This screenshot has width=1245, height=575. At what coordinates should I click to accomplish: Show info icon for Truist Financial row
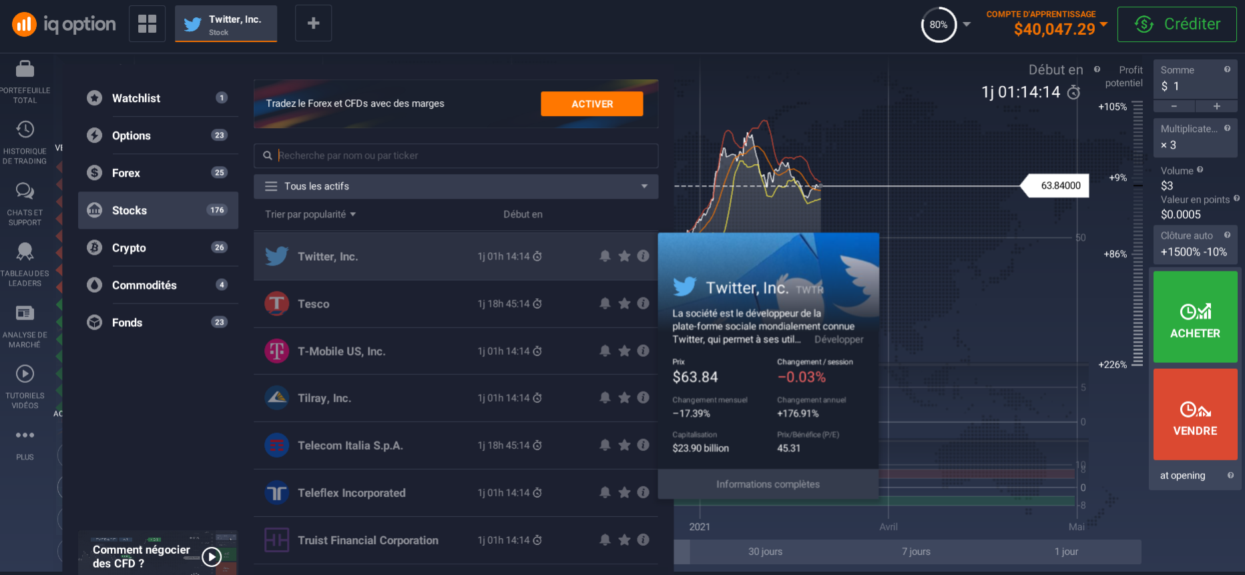pos(643,540)
